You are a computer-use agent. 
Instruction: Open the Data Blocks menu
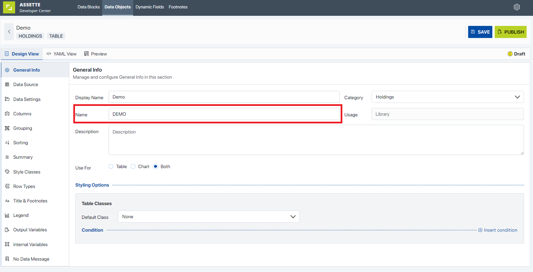88,7
